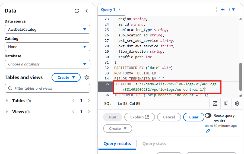The image size is (244, 154).
Task: Refresh the Data panel
Action: [77, 11]
